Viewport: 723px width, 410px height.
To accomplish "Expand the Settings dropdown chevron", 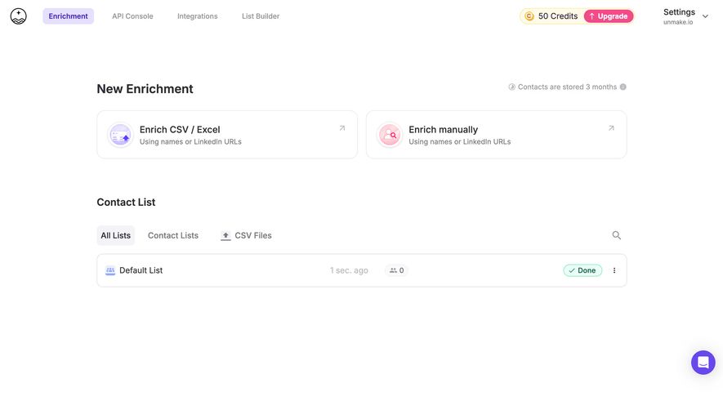I will (705, 16).
